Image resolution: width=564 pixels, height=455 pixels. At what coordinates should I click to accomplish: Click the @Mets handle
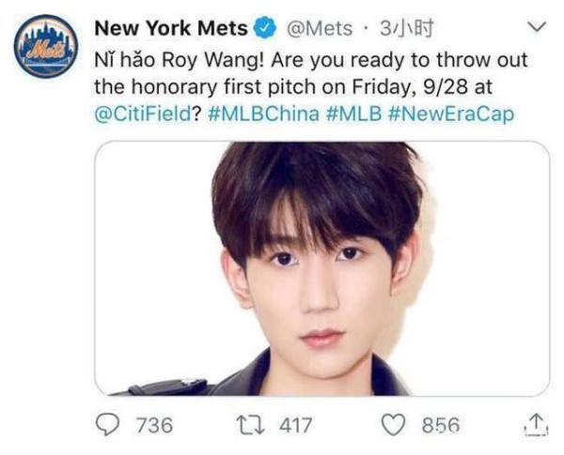tap(319, 29)
